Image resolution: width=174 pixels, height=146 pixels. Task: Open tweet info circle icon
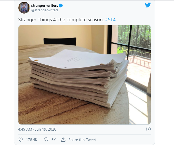[x=148, y=129]
